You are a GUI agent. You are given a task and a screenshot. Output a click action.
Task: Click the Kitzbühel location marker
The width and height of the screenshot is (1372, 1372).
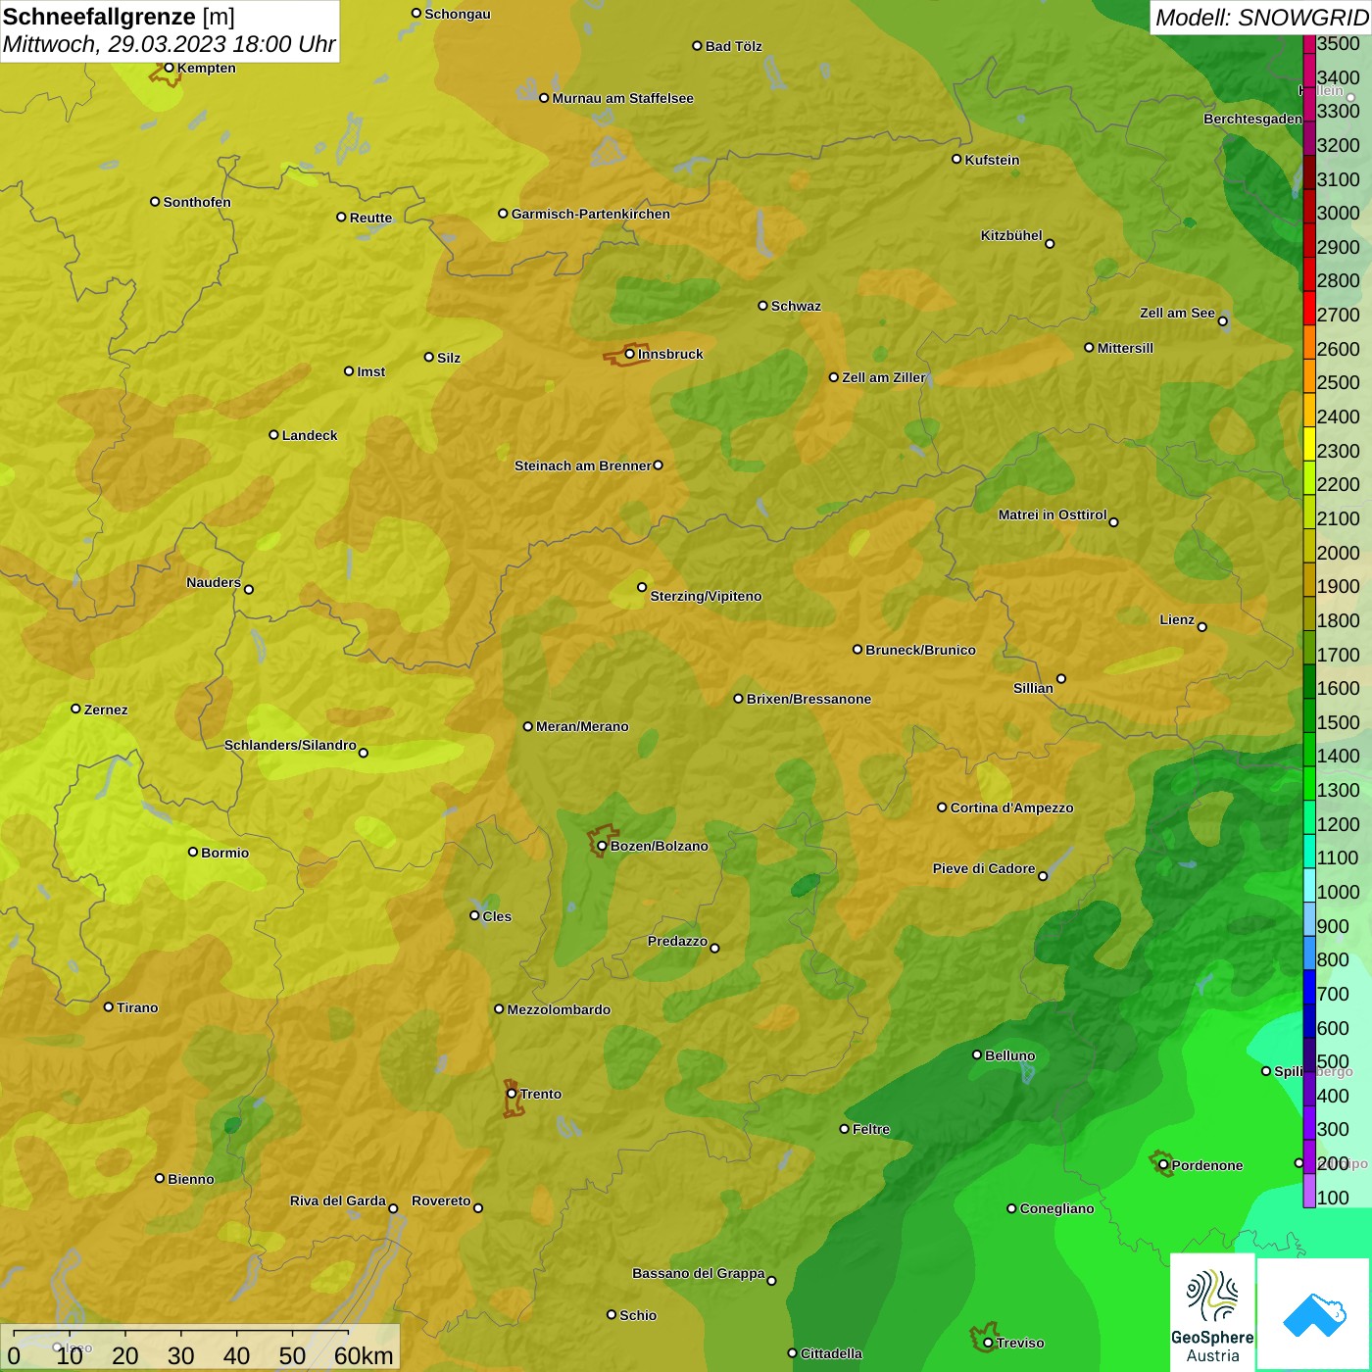pos(1050,244)
